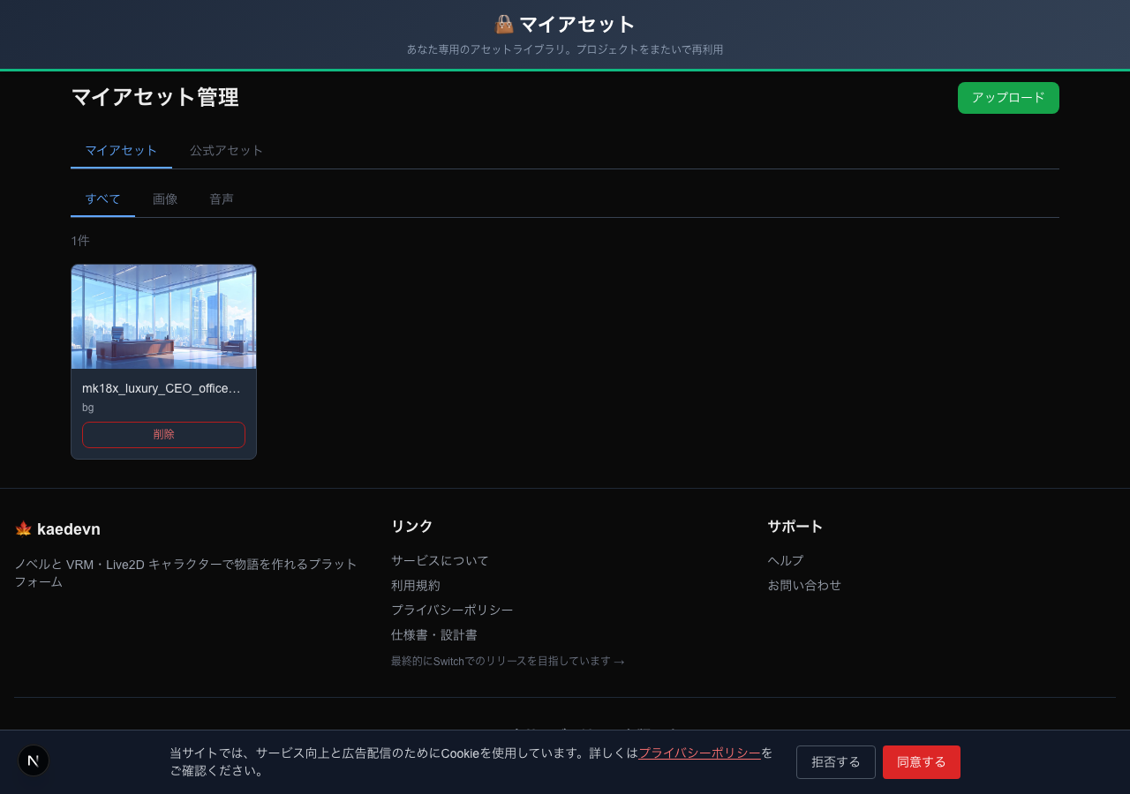This screenshot has height=794, width=1130.
Task: Switch to the 公式アセット tab
Action: click(x=227, y=151)
